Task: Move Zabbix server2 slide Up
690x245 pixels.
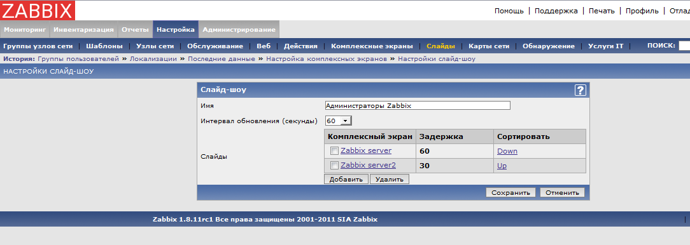Action: tap(502, 166)
